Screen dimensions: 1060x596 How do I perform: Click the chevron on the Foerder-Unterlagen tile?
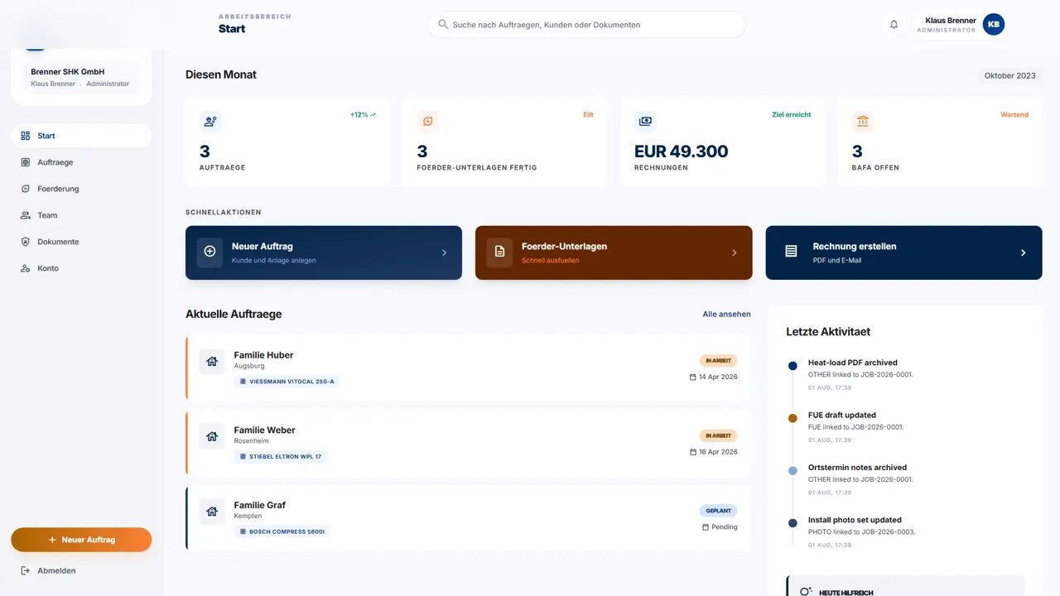(735, 252)
